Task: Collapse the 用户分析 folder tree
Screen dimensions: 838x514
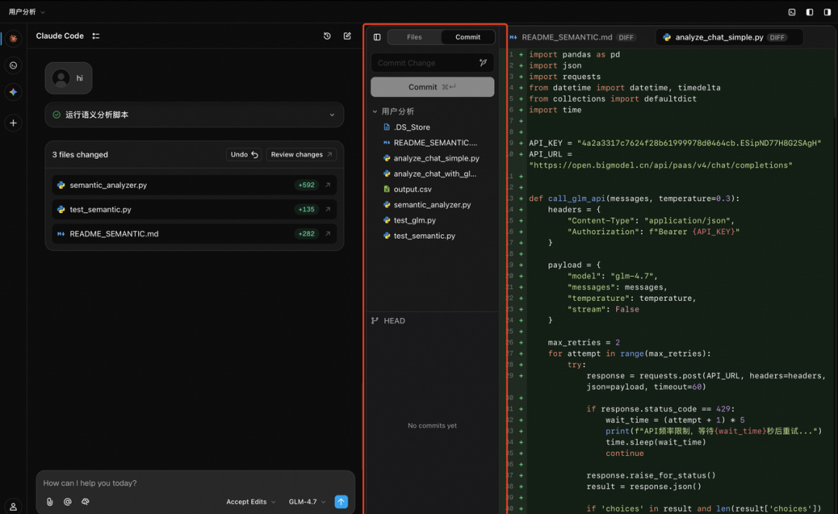Action: 375,112
